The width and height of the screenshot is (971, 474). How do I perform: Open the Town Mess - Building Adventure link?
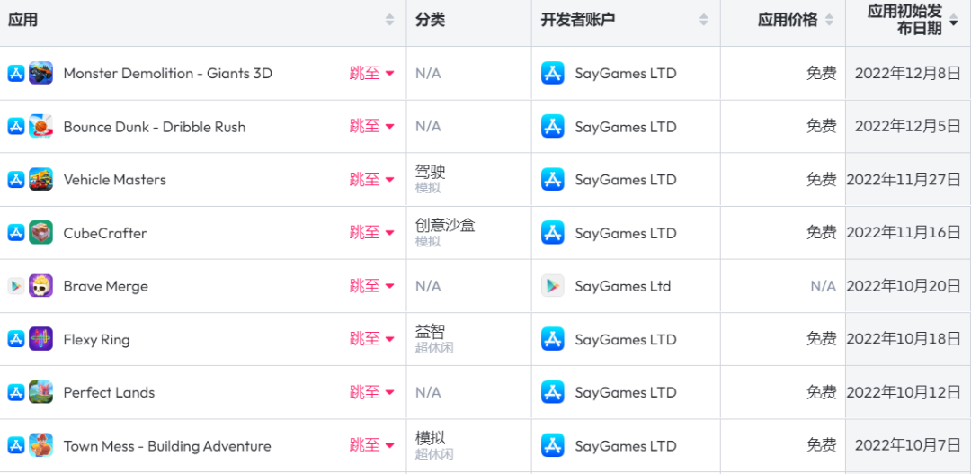(166, 446)
